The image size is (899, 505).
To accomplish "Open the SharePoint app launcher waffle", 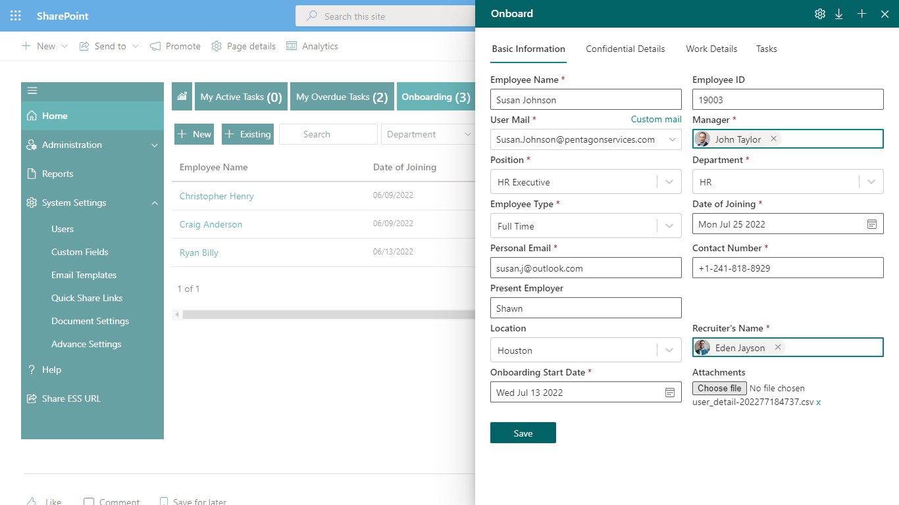I will 16,16.
